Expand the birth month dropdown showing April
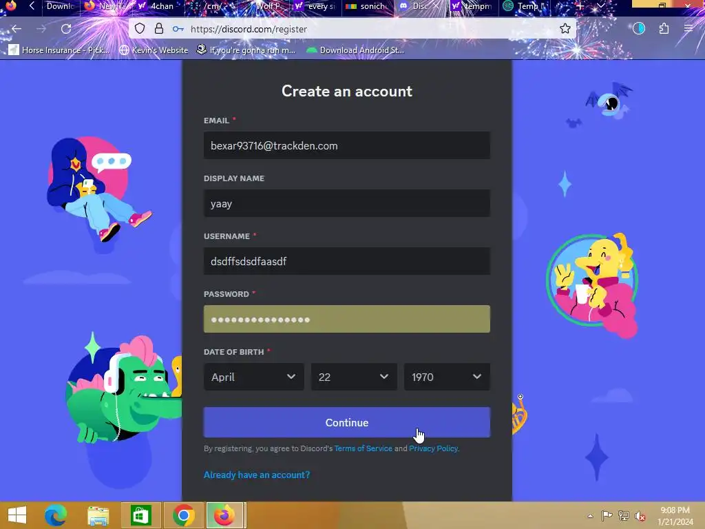The width and height of the screenshot is (705, 529). click(253, 377)
